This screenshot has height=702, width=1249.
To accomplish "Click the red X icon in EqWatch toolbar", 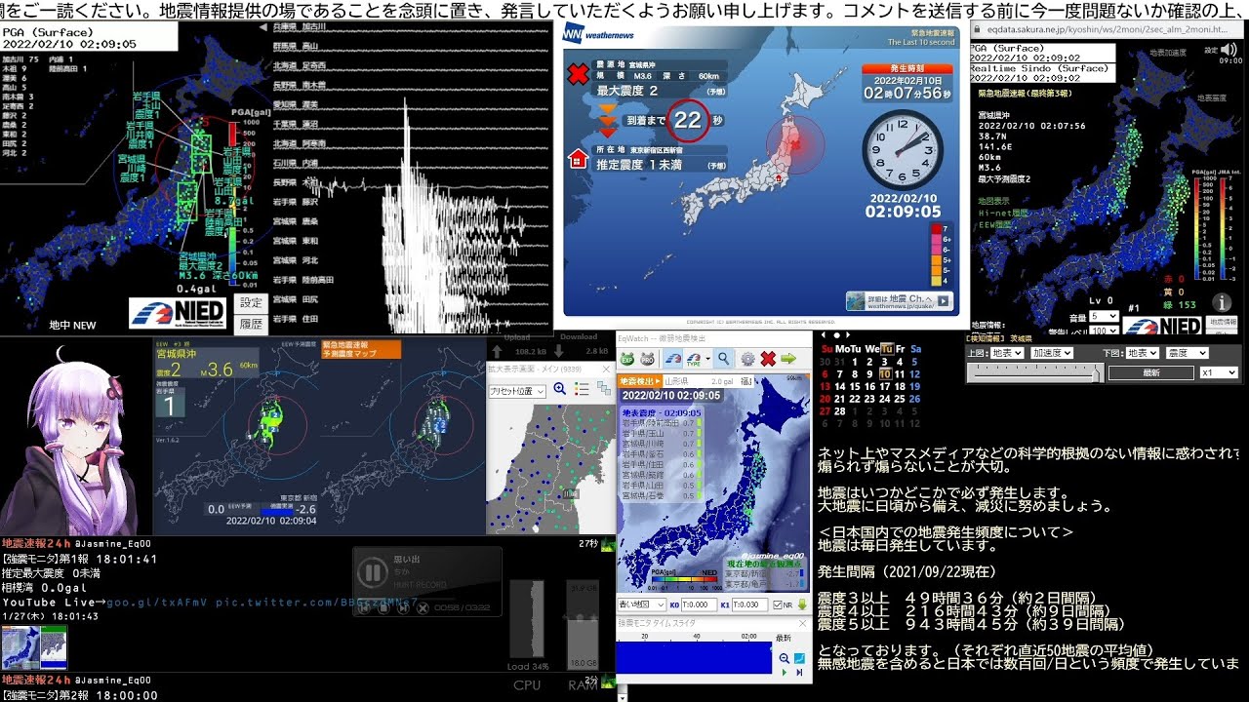I will point(768,359).
